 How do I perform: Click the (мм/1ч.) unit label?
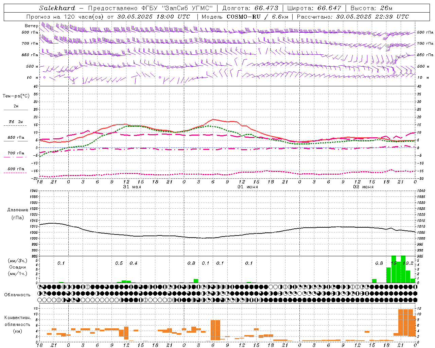coord(17,274)
